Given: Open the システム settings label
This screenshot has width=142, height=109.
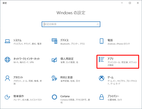Looking at the screenshot, I should pyautogui.click(x=17, y=40).
